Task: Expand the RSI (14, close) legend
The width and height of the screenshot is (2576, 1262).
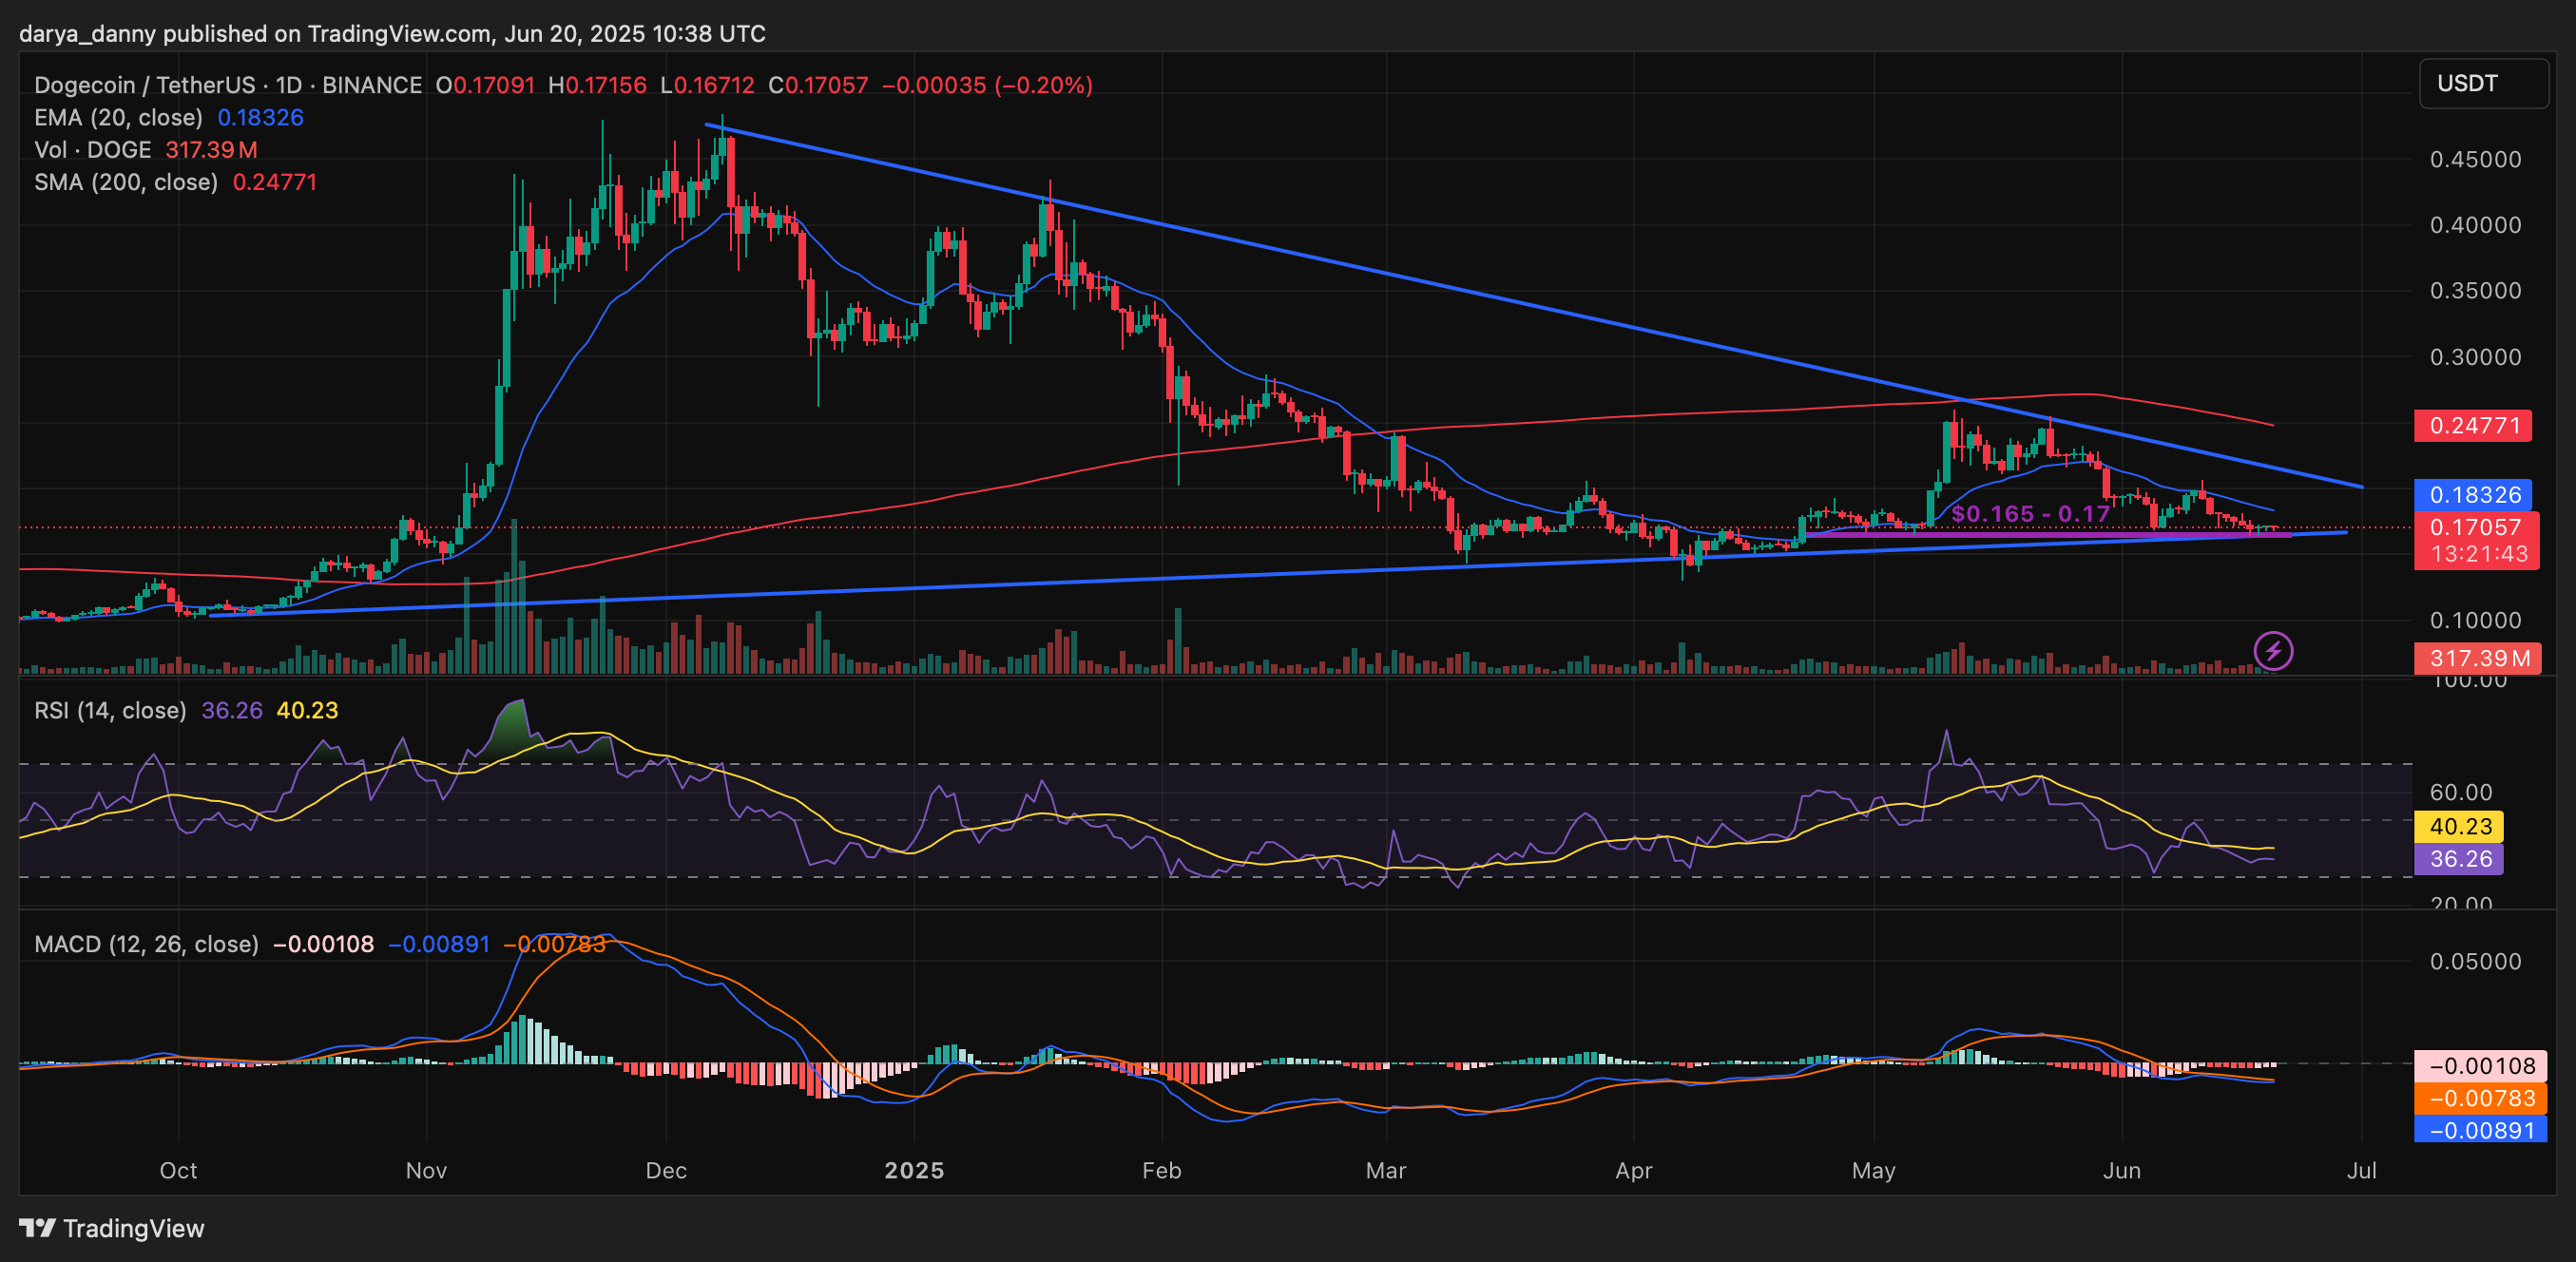Action: click(x=110, y=710)
